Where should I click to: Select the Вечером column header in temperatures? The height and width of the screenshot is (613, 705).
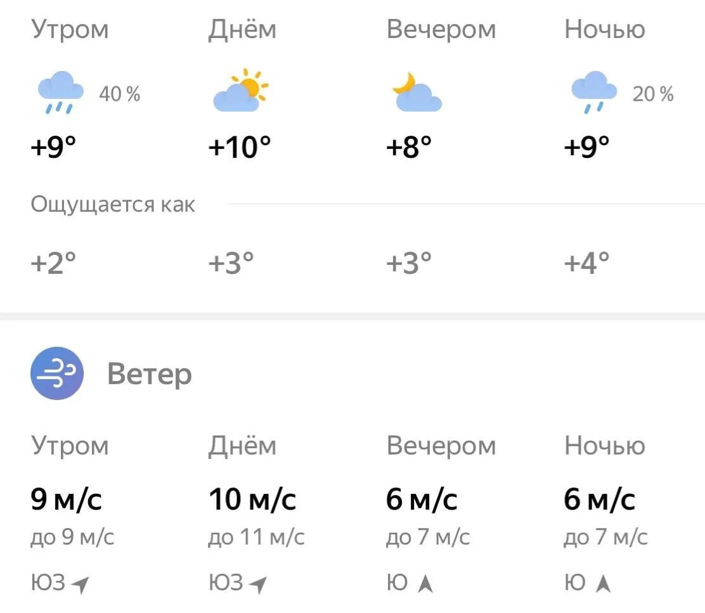click(x=441, y=30)
